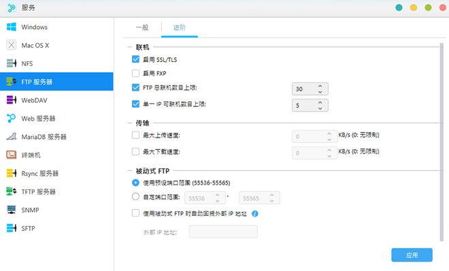Increase the 最大下载速度 spinner value
Screen dimensions: 449x271
pos(329,150)
